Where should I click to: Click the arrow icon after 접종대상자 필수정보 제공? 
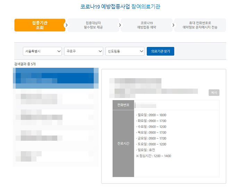[x=120, y=25]
